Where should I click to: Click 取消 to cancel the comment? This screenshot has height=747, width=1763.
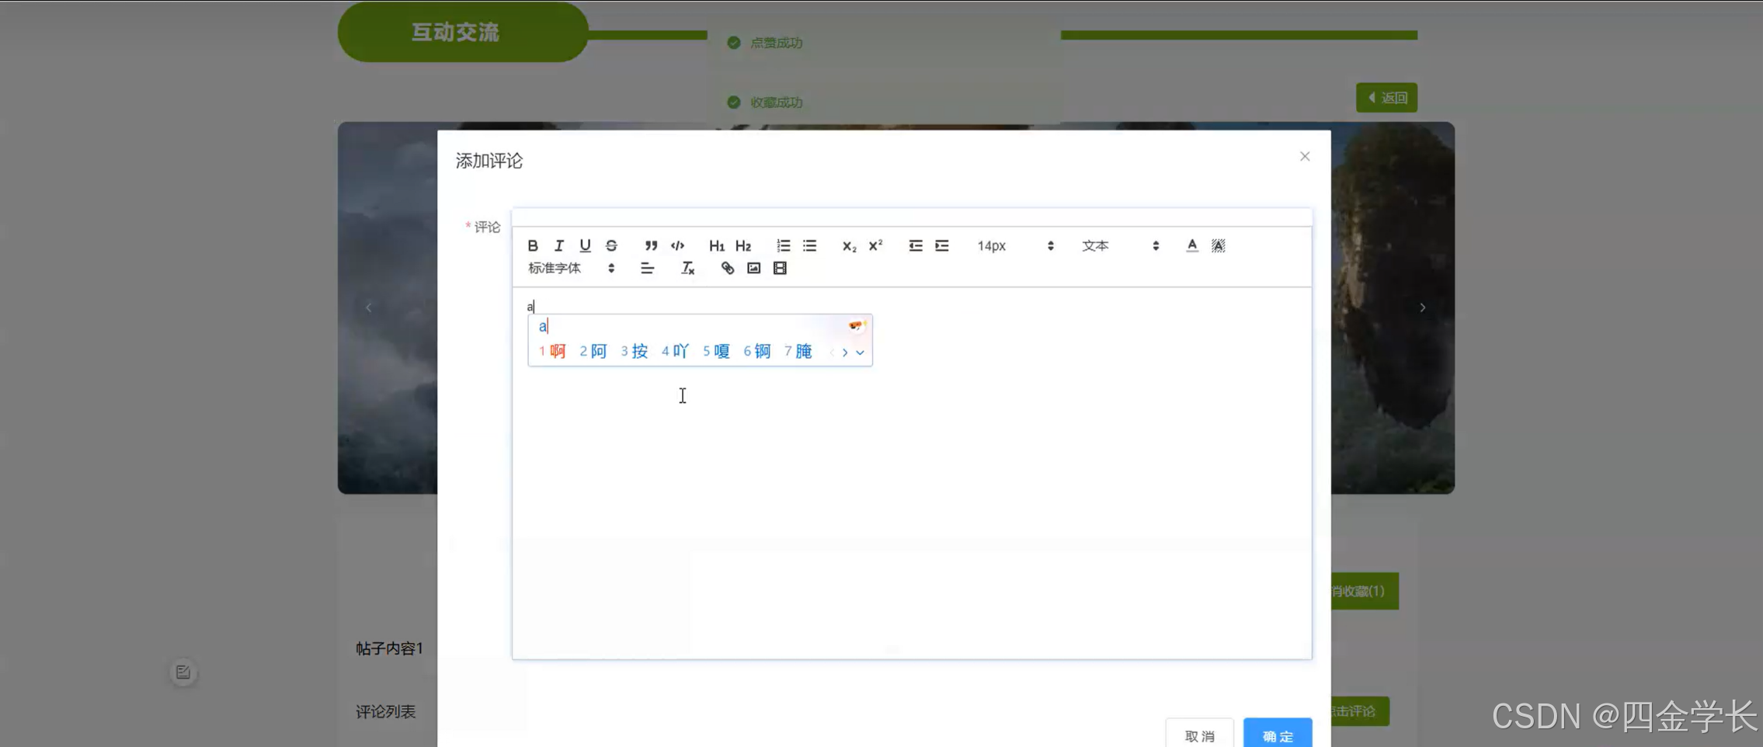click(x=1200, y=735)
